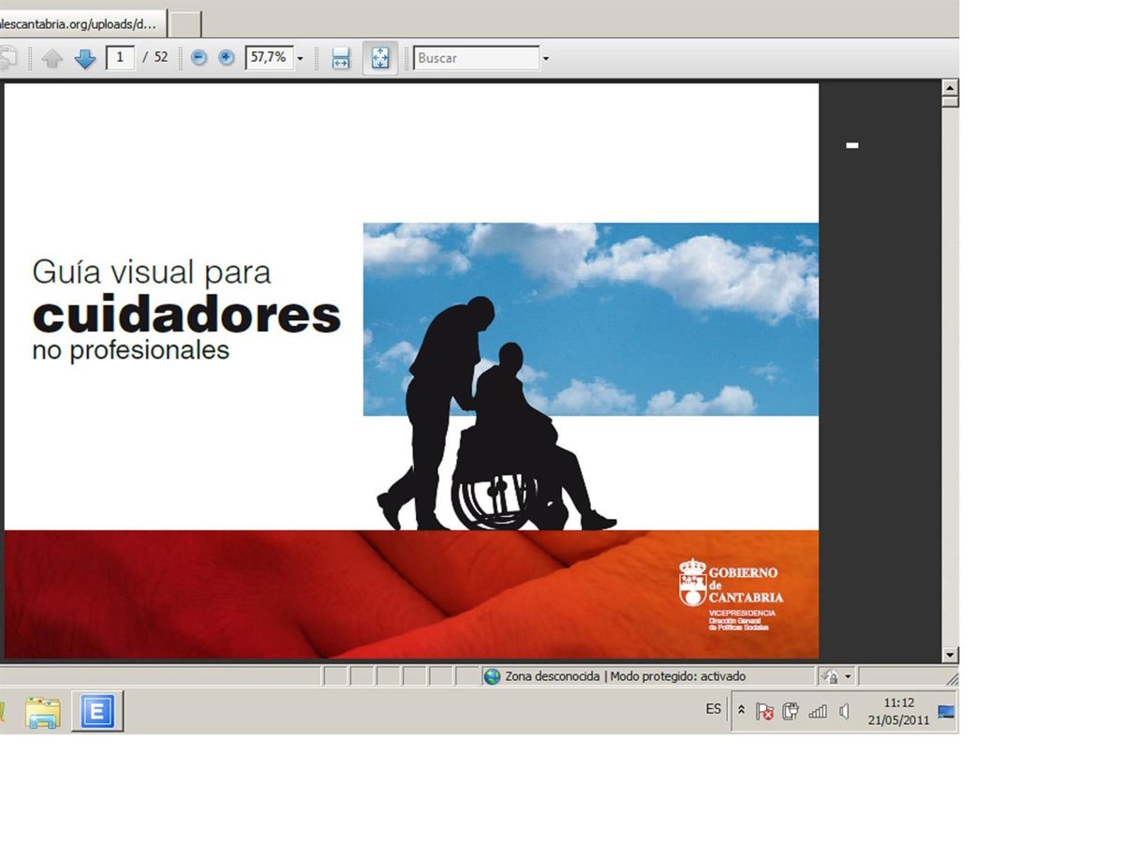
Task: Toggle the fit full page view
Action: [380, 58]
